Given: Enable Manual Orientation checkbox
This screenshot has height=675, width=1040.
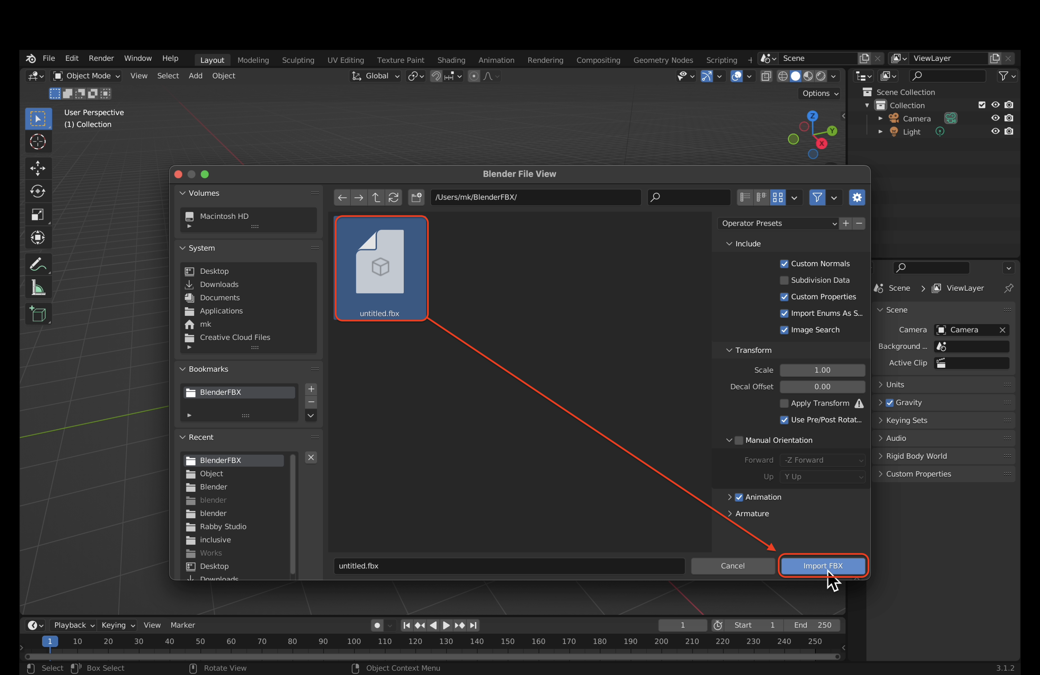Looking at the screenshot, I should coord(739,441).
